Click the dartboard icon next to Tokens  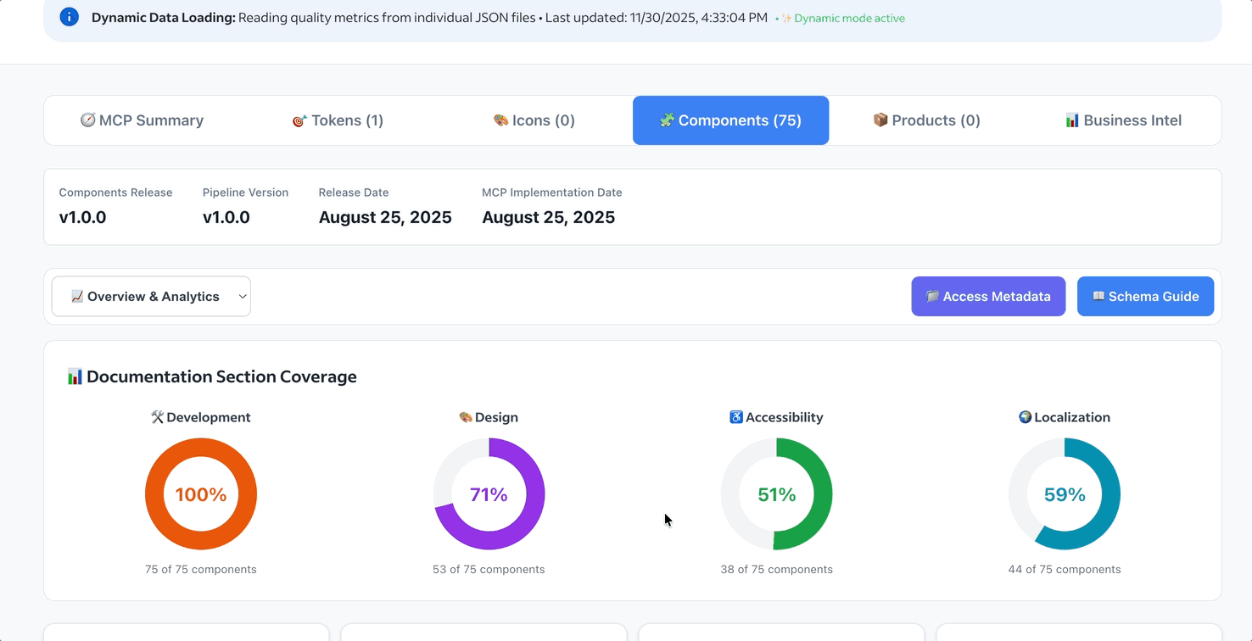[299, 120]
